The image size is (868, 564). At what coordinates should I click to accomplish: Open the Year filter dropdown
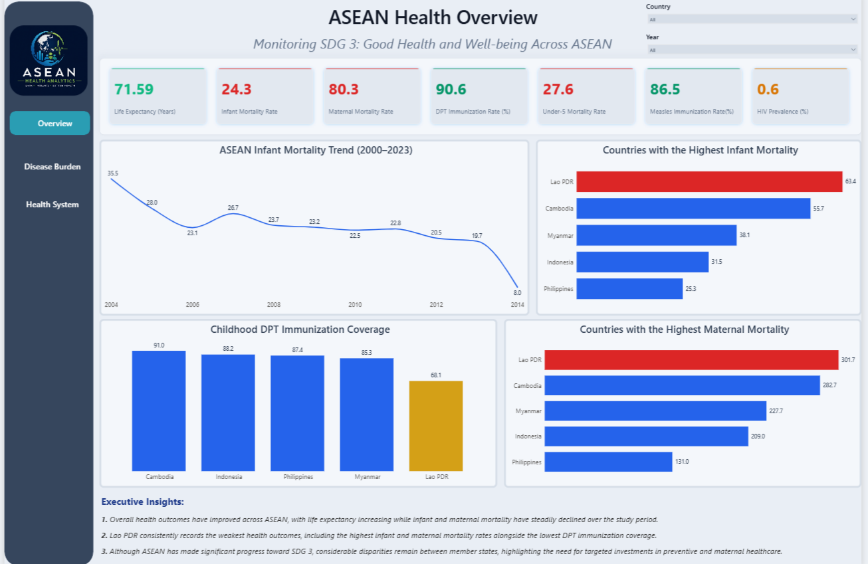(x=752, y=50)
